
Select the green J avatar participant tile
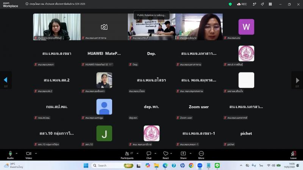104,133
